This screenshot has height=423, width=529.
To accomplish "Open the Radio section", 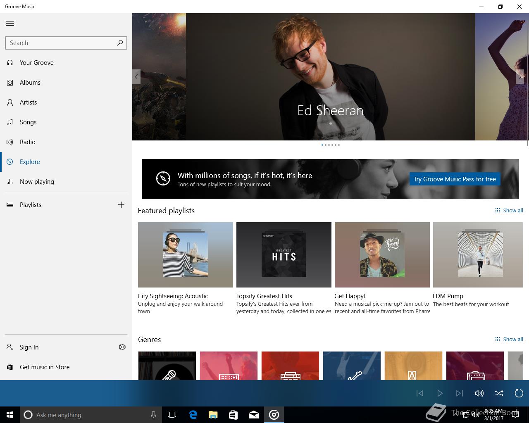I will (x=66, y=142).
